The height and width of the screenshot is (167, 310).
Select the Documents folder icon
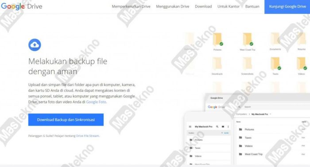(275, 39)
